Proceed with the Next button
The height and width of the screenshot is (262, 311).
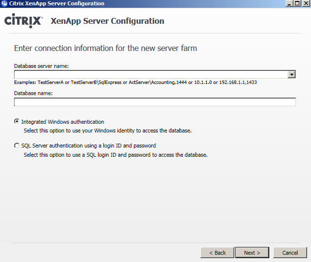[x=252, y=253]
